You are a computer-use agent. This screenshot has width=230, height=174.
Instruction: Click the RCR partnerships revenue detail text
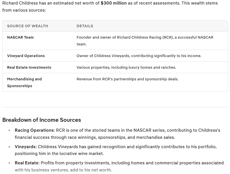pos(127,79)
